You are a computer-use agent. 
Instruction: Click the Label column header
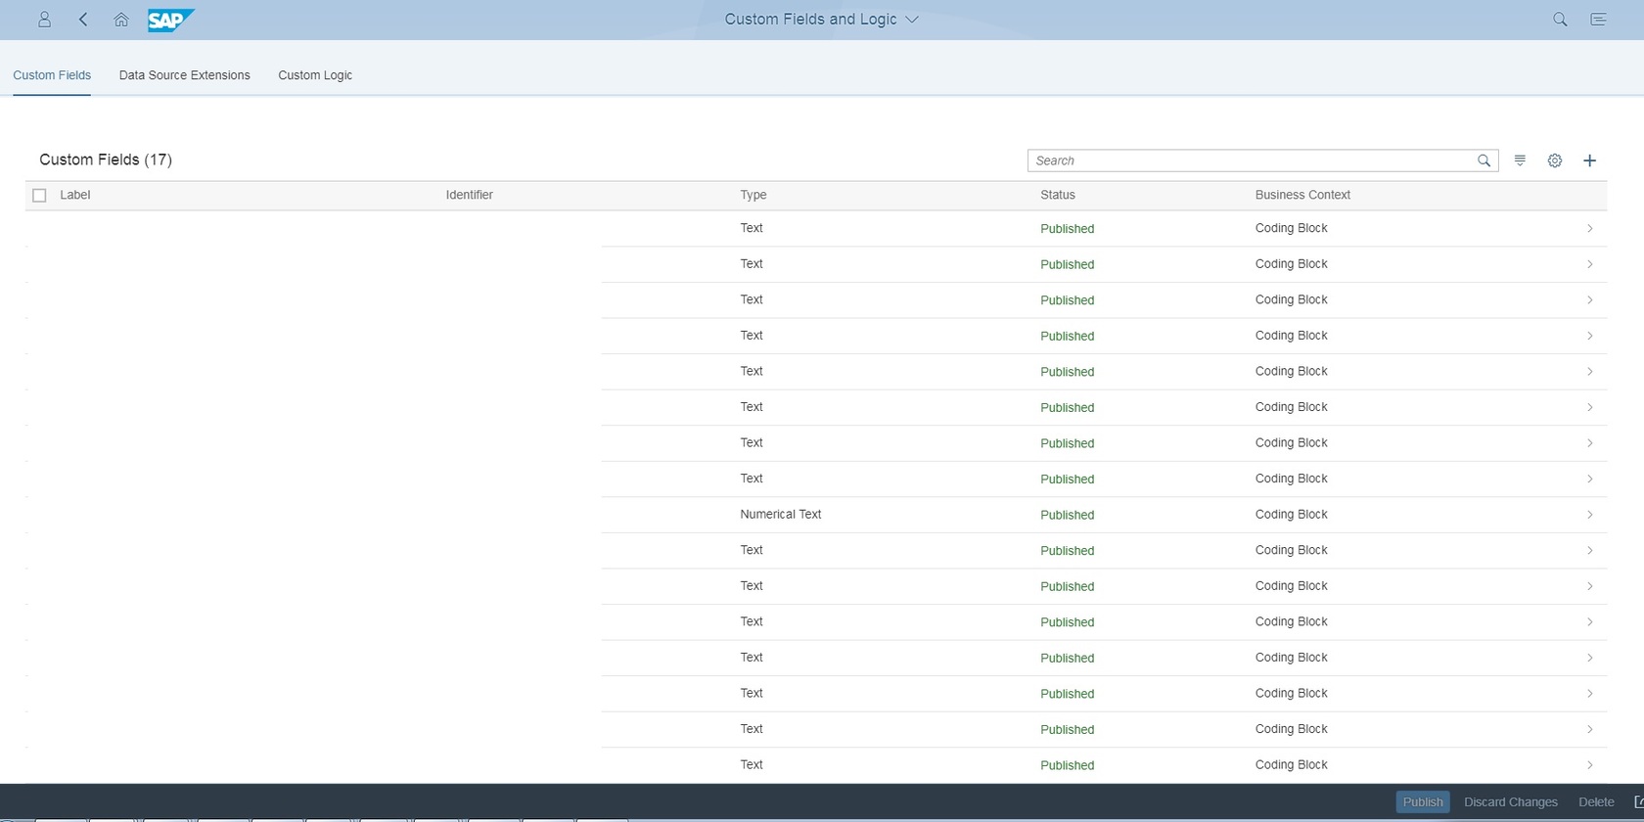75,195
